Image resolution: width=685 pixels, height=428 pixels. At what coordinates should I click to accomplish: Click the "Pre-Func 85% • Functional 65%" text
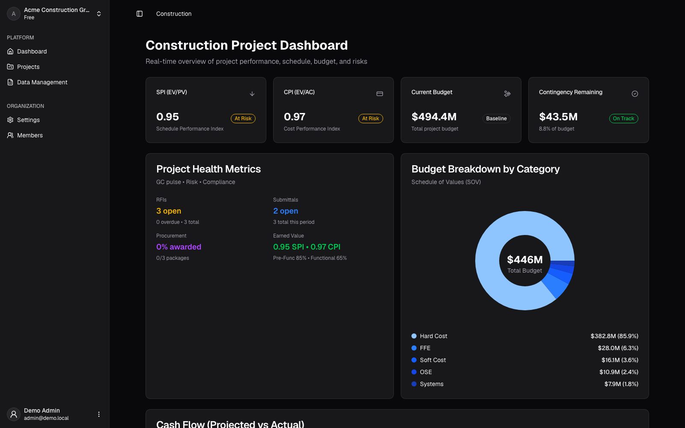(310, 258)
